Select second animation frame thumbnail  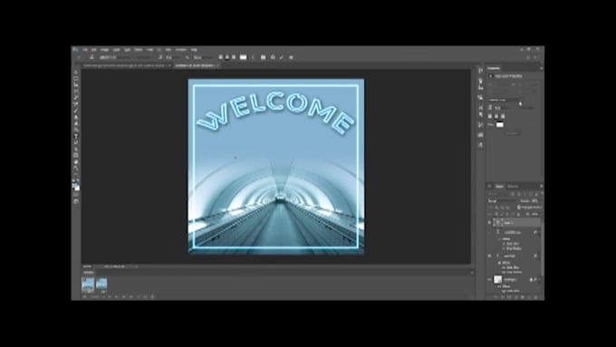click(101, 283)
